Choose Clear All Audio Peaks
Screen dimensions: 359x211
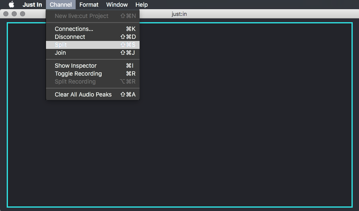coord(93,94)
